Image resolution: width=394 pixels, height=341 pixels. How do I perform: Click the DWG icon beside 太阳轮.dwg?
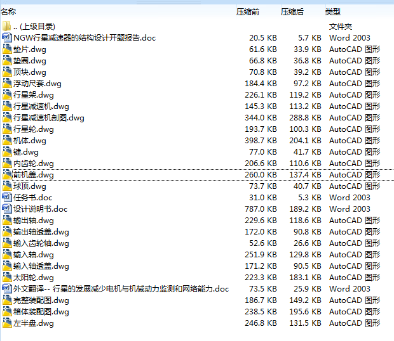7,277
